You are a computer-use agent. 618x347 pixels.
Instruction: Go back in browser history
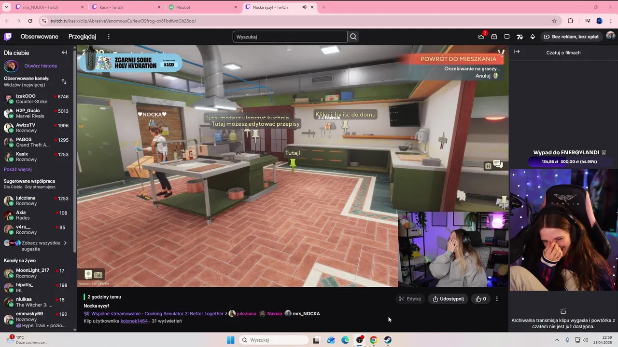[x=7, y=21]
